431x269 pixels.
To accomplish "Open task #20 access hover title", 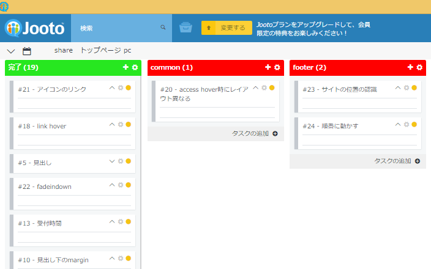I will [204, 94].
